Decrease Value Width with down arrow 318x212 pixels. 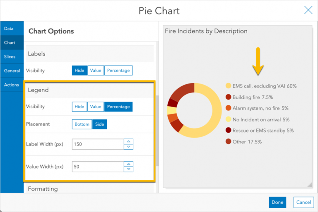pyautogui.click(x=128, y=169)
